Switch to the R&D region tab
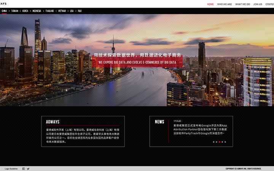The height and width of the screenshot is (171, 274). pos(80,11)
